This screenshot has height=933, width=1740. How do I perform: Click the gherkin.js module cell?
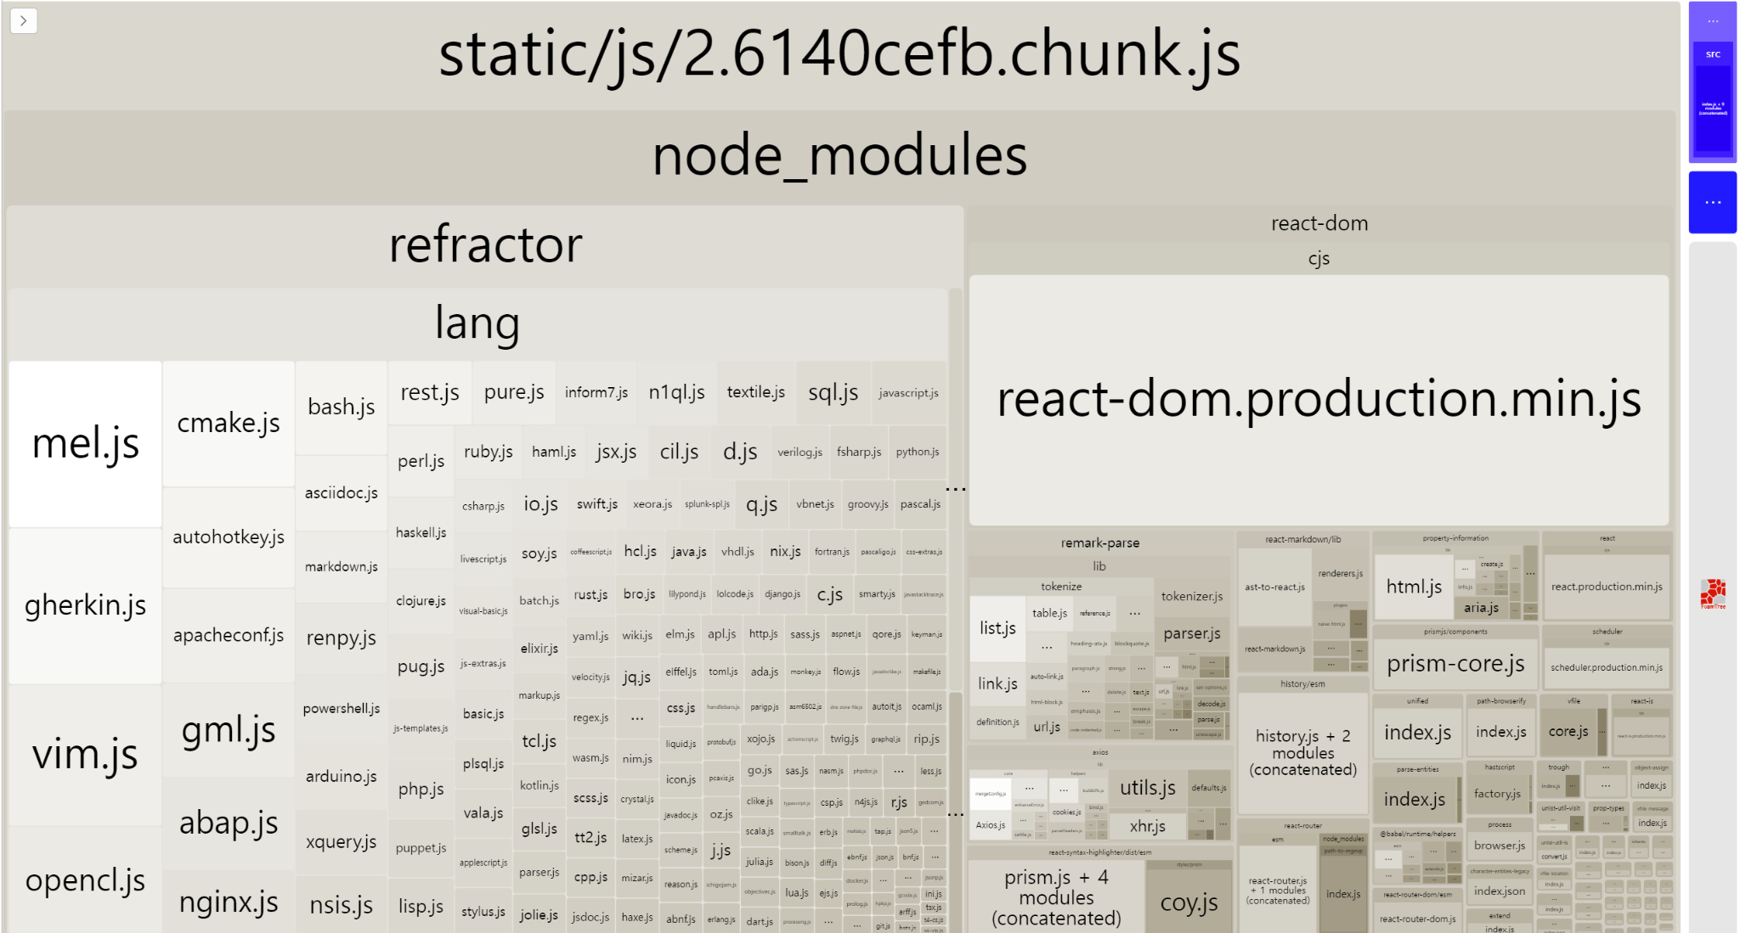(85, 606)
